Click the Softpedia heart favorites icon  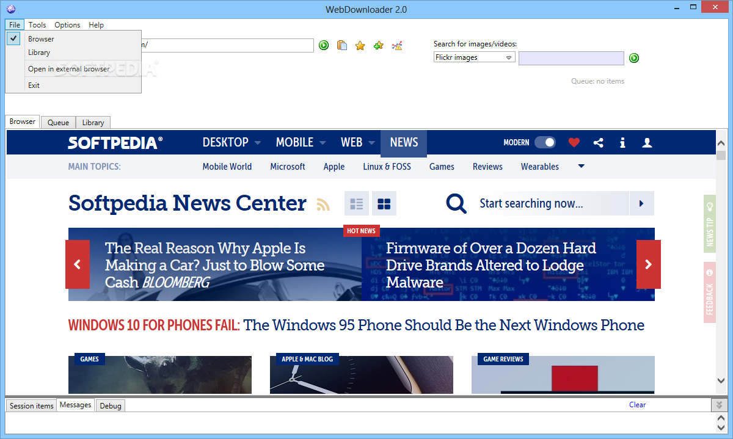click(574, 142)
